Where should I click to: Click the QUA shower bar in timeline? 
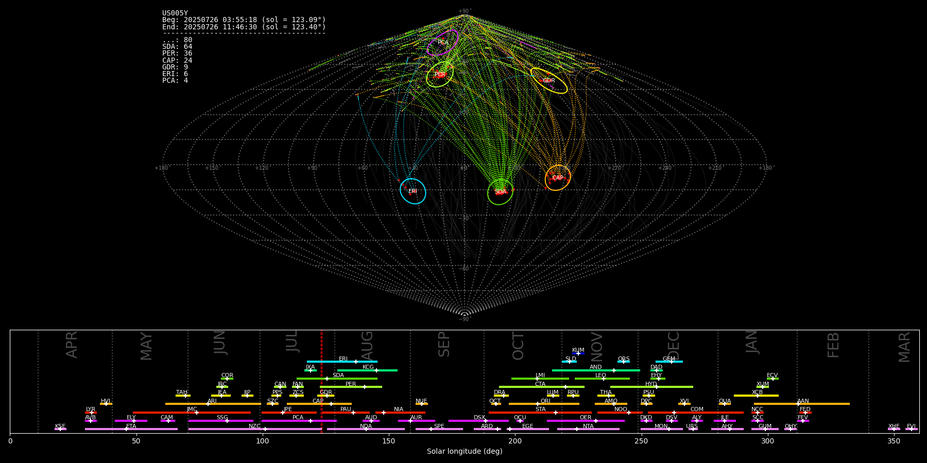(x=725, y=404)
